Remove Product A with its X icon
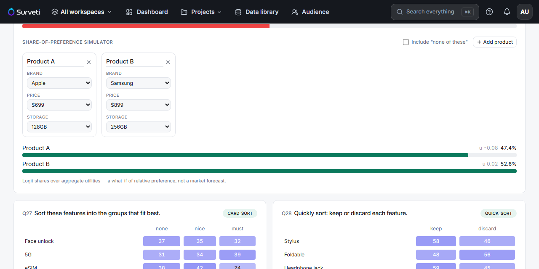This screenshot has width=539, height=269. 89,62
